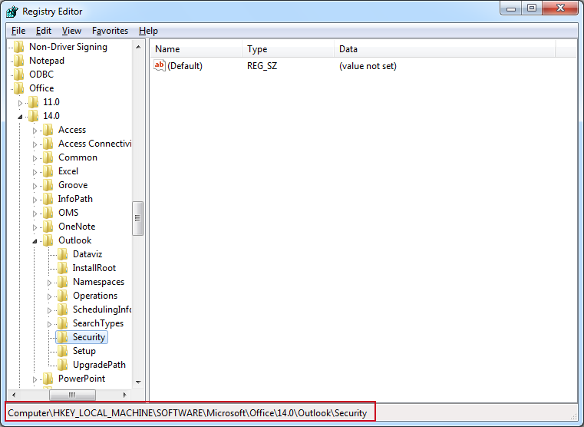The height and width of the screenshot is (427, 584).
Task: Click the tree pane scroll up arrow
Action: point(138,47)
